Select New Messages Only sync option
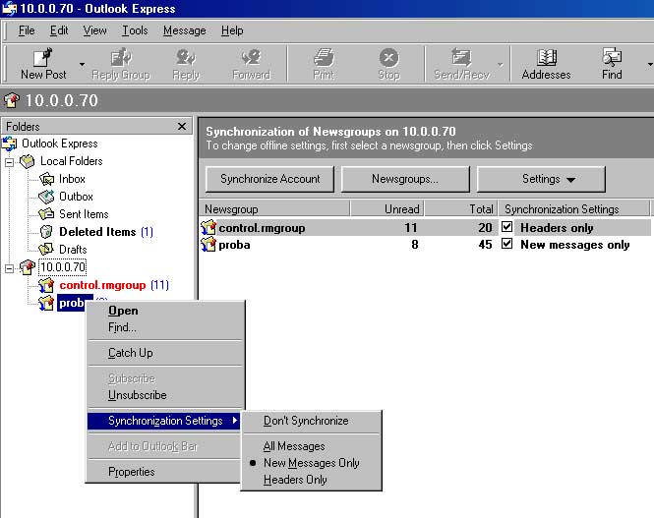 coord(311,463)
